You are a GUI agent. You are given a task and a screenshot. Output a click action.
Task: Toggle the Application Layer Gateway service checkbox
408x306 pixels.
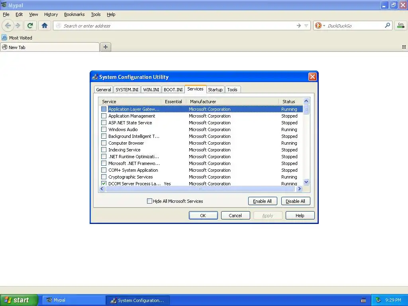point(104,109)
